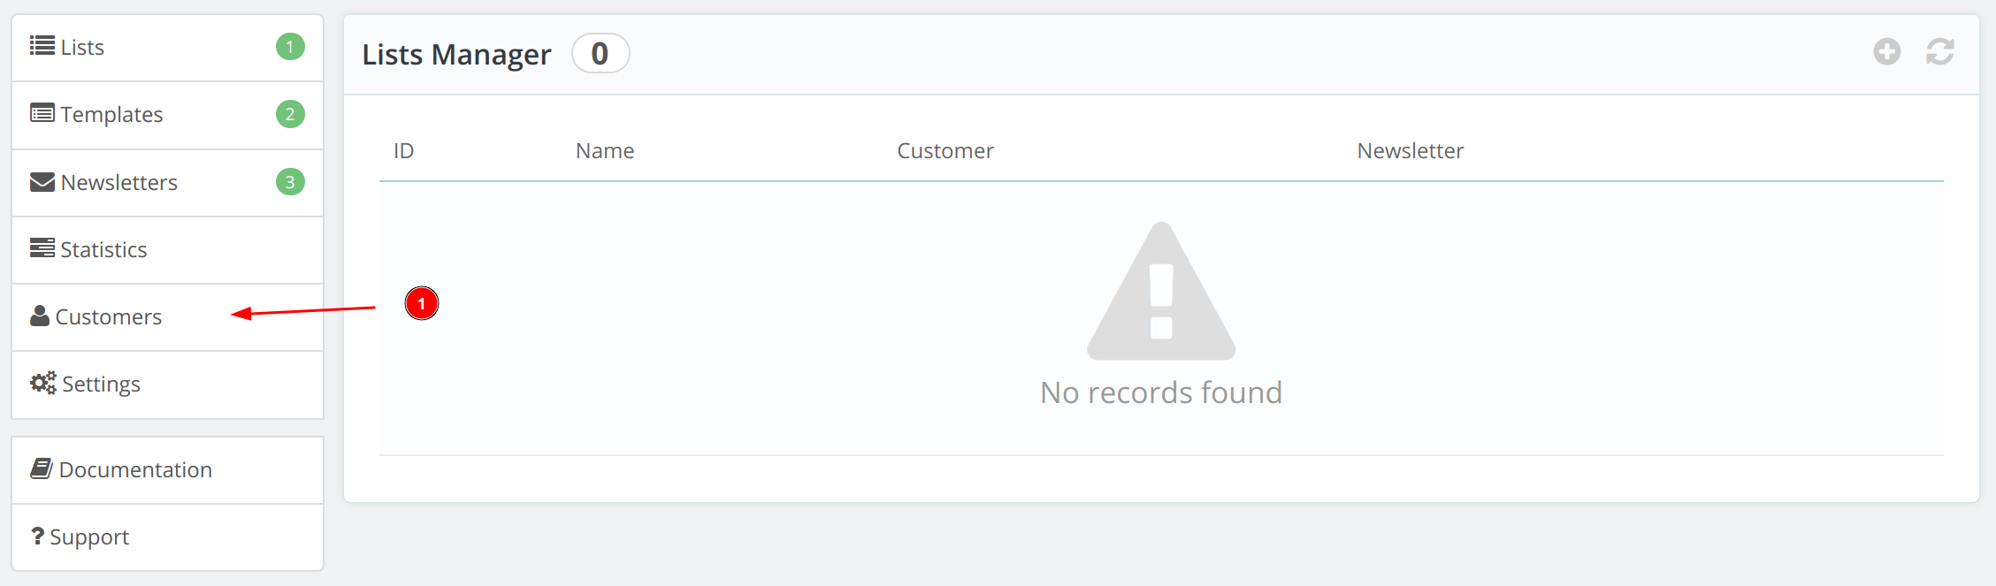This screenshot has width=1996, height=586.
Task: Click the Lists menu icon
Action: click(x=42, y=46)
